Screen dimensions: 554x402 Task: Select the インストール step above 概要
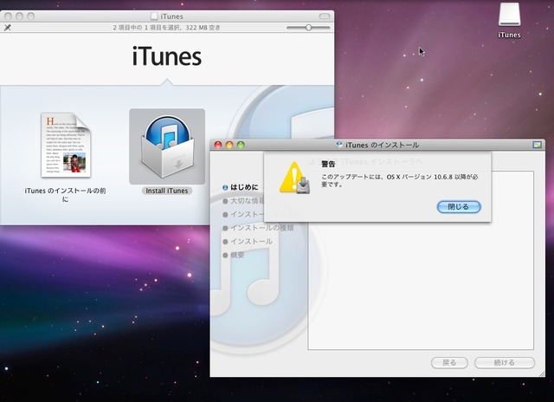click(248, 242)
